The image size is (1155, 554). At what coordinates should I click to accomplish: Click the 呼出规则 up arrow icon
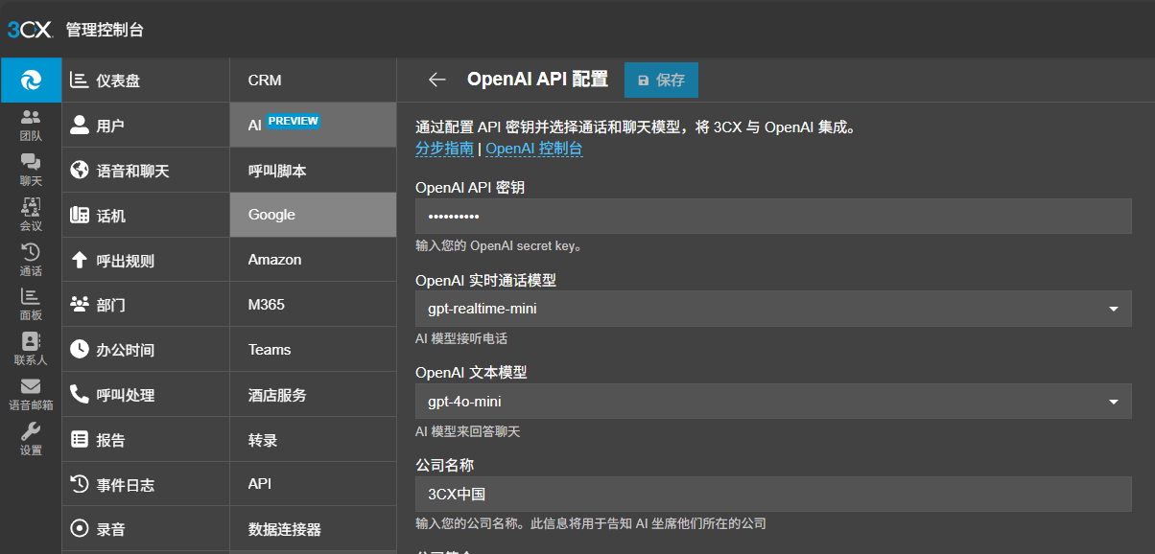click(x=80, y=260)
